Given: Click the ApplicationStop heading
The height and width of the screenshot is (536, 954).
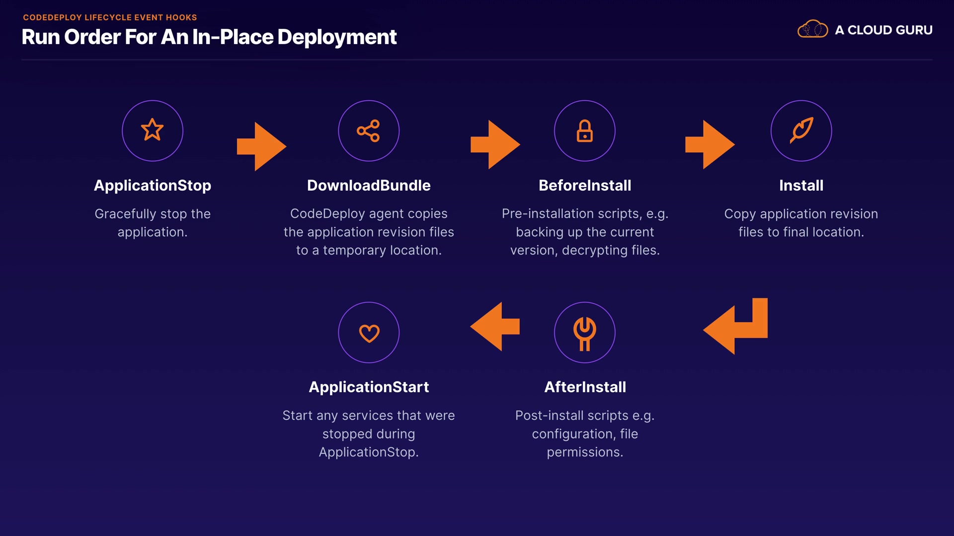Looking at the screenshot, I should tap(152, 185).
